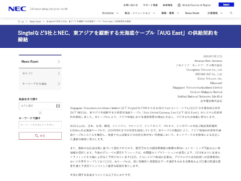Viewport: 241px width, 181px height.
Task: Click the 発表年月で探す label
Action: pos(28,99)
